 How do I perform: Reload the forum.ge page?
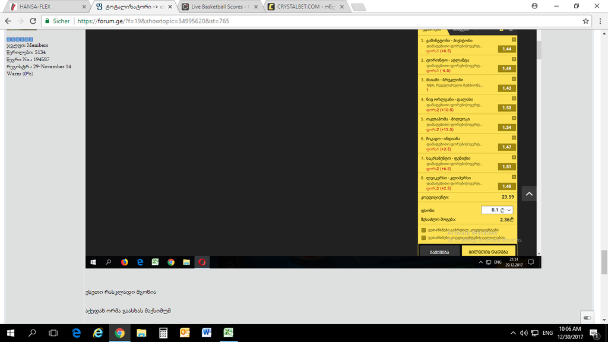[x=33, y=21]
